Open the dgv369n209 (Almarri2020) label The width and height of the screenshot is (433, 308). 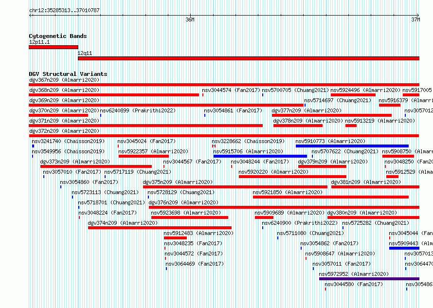tap(64, 100)
